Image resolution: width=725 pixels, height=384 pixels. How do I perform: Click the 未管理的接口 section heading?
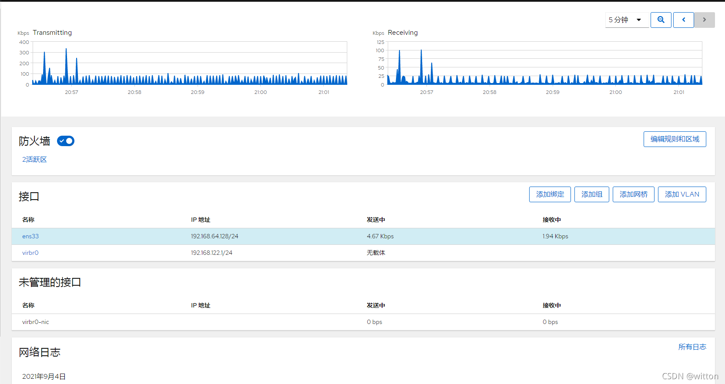click(x=50, y=282)
